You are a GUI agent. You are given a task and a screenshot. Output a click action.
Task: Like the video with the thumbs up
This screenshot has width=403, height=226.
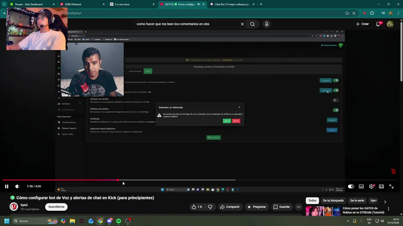(197, 207)
